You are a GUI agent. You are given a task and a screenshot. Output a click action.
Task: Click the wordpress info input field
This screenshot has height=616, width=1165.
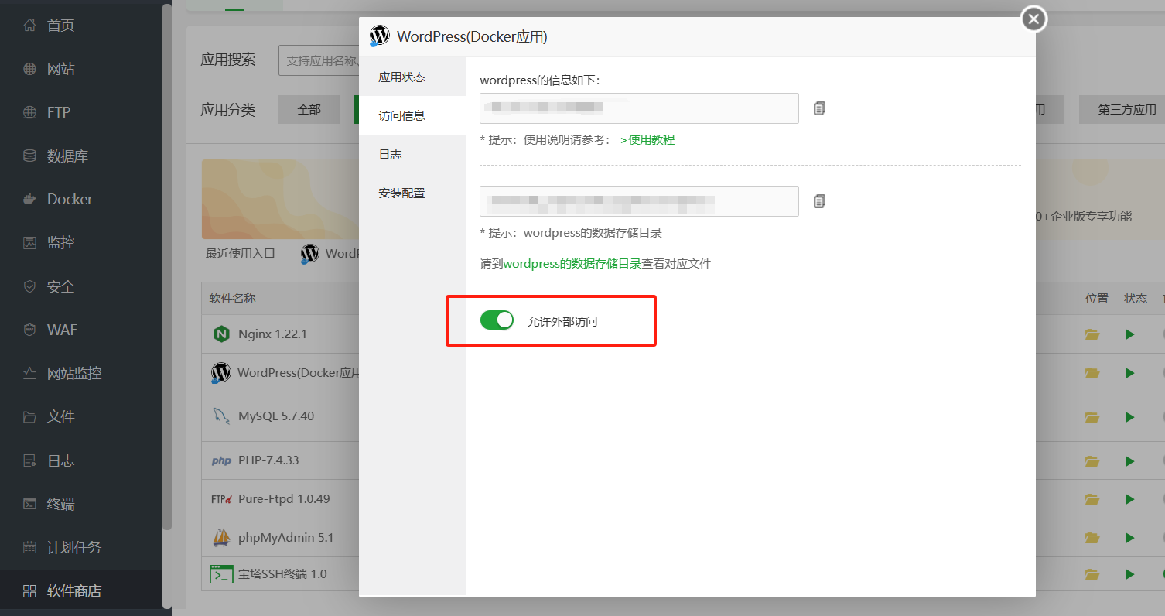639,108
